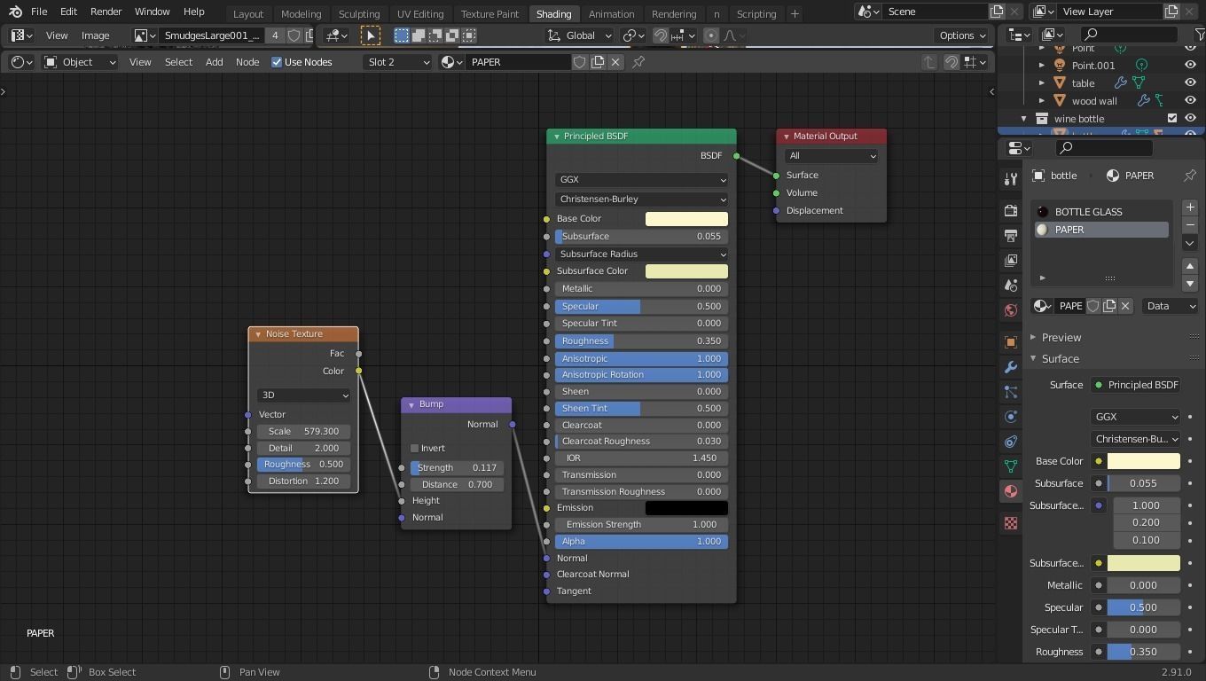
Task: Hide the table object in outliner
Action: [1190, 82]
